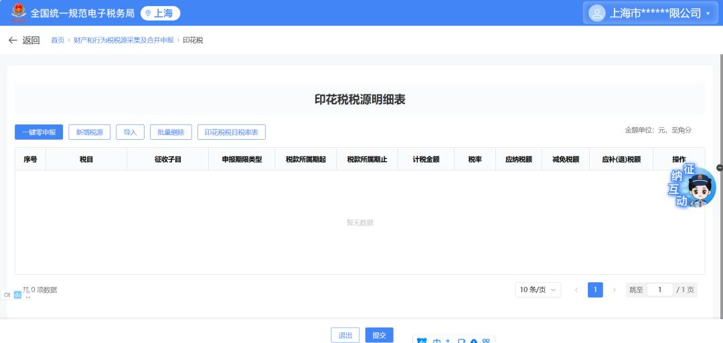Open 财产和行为税税源采集及合并申报 breadcrumb

123,40
